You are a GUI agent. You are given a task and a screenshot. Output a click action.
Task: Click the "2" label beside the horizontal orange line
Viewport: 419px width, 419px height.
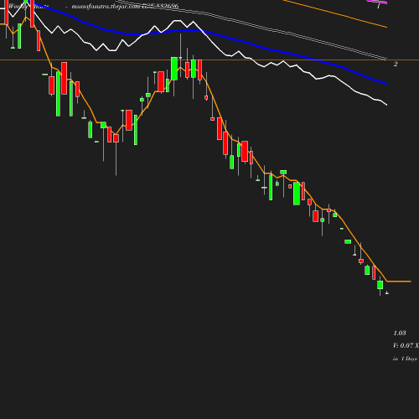(396, 64)
